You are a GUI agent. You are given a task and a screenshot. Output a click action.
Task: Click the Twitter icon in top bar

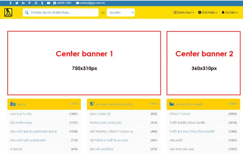tap(17, 3)
